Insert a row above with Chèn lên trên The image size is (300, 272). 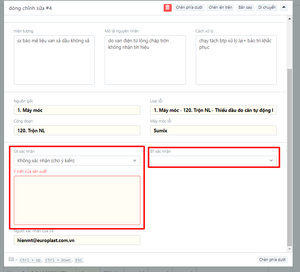pos(220,8)
